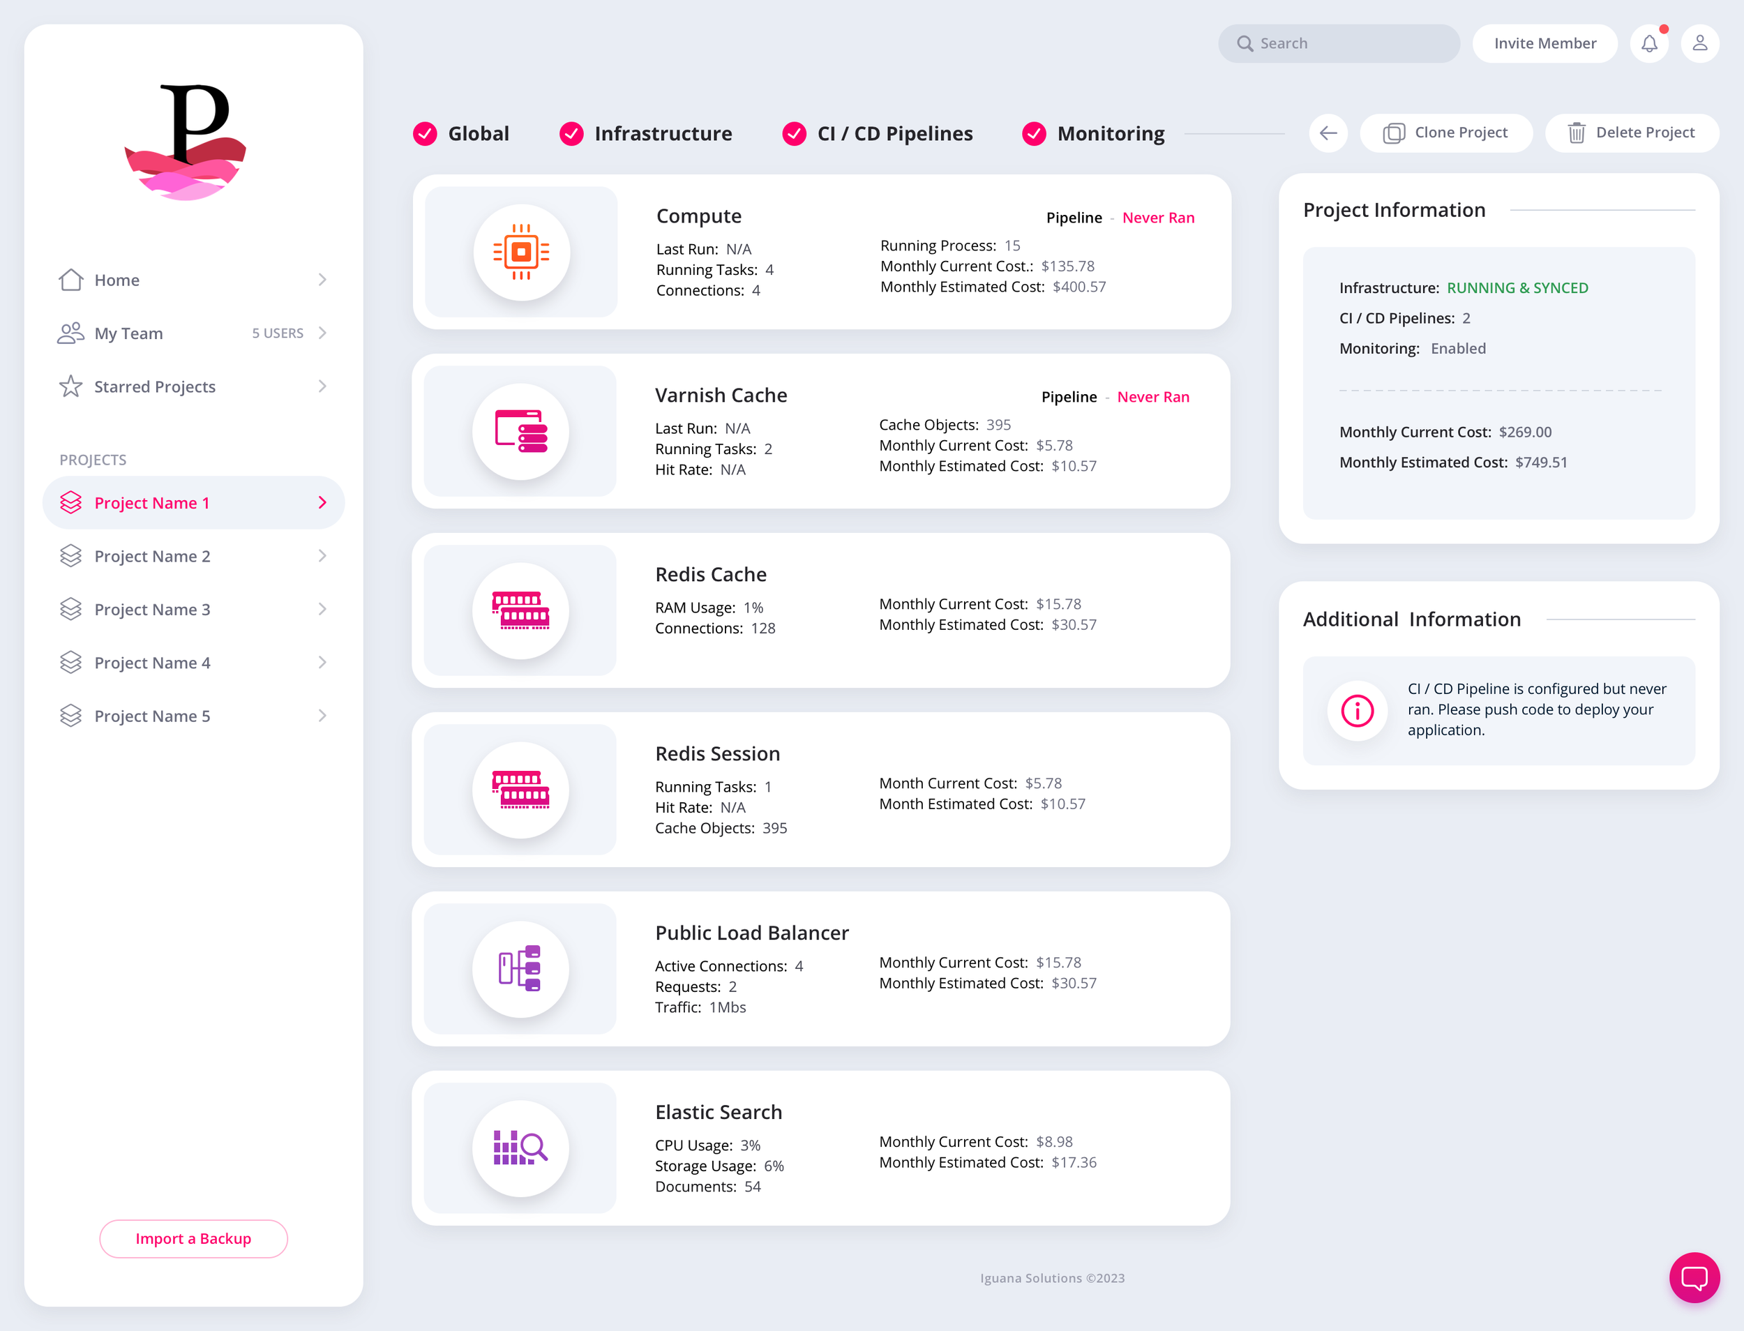The height and width of the screenshot is (1331, 1744).
Task: Click the Import a Backup button
Action: (193, 1238)
